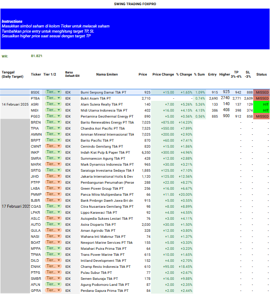Click the WR value 81.82% cell
The image size is (270, 294).
(x=36, y=56)
